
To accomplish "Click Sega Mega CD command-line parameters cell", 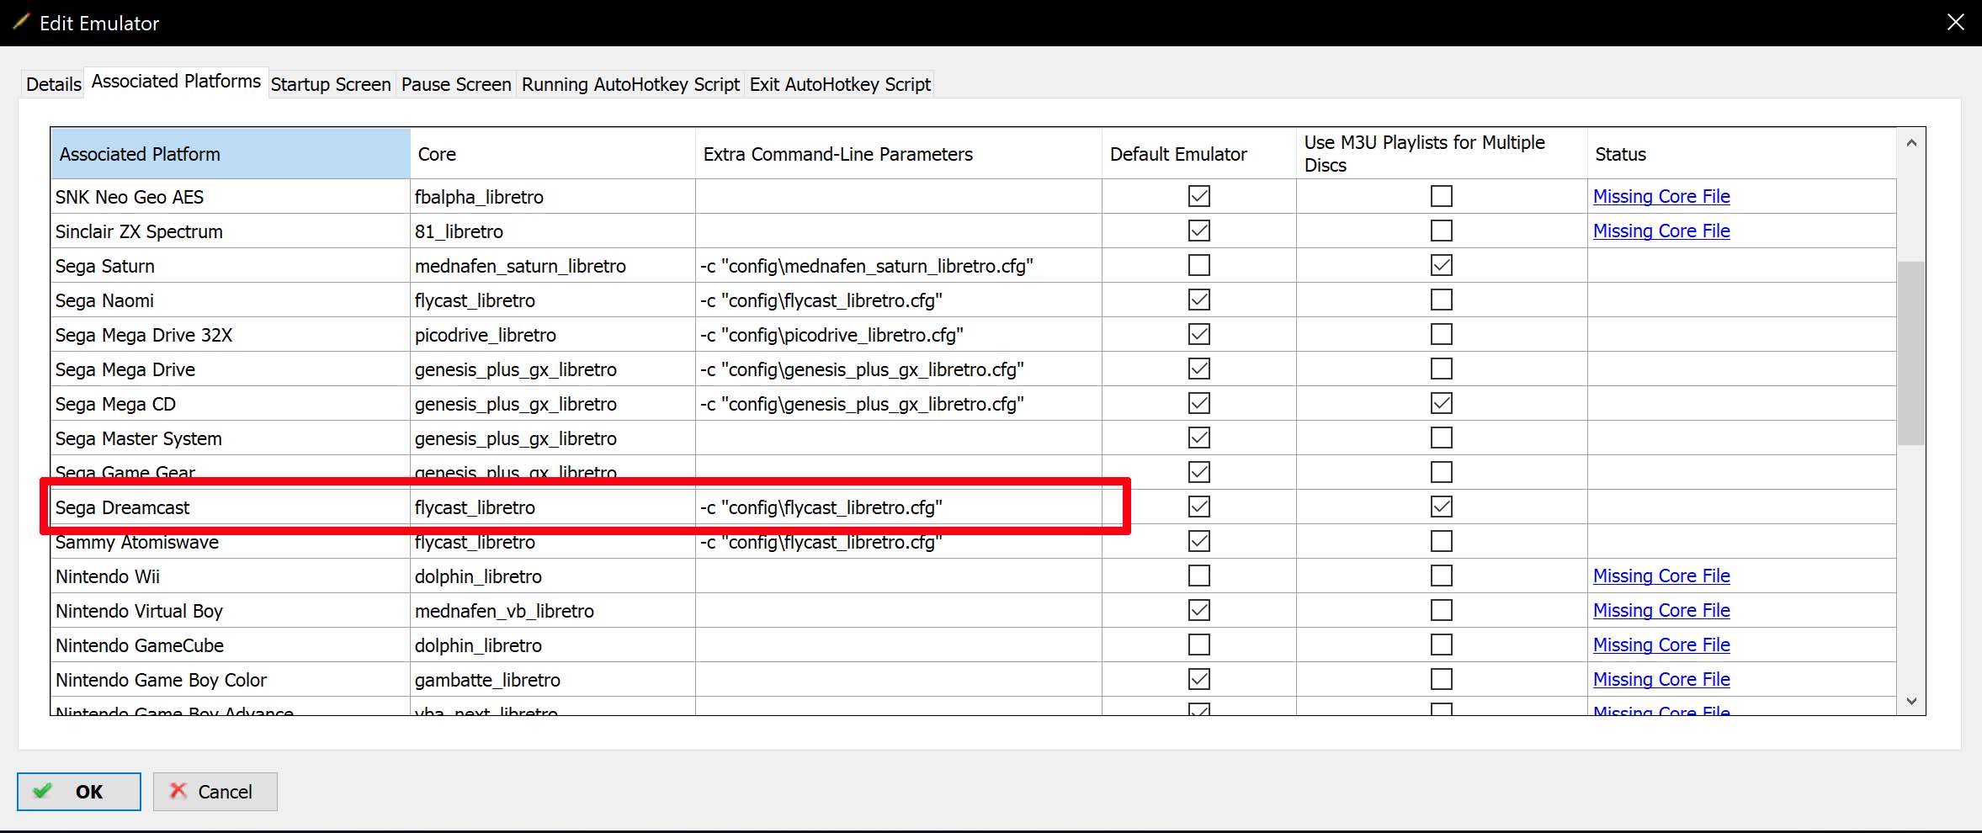I will tap(899, 404).
